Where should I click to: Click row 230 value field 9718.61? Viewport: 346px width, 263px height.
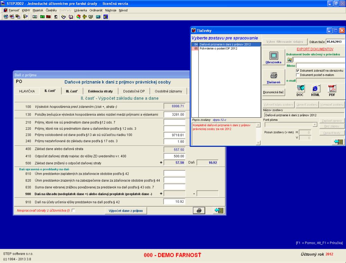click(174, 135)
